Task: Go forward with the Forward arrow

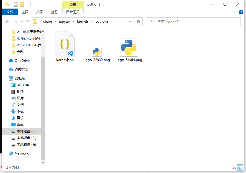Action: (16, 22)
